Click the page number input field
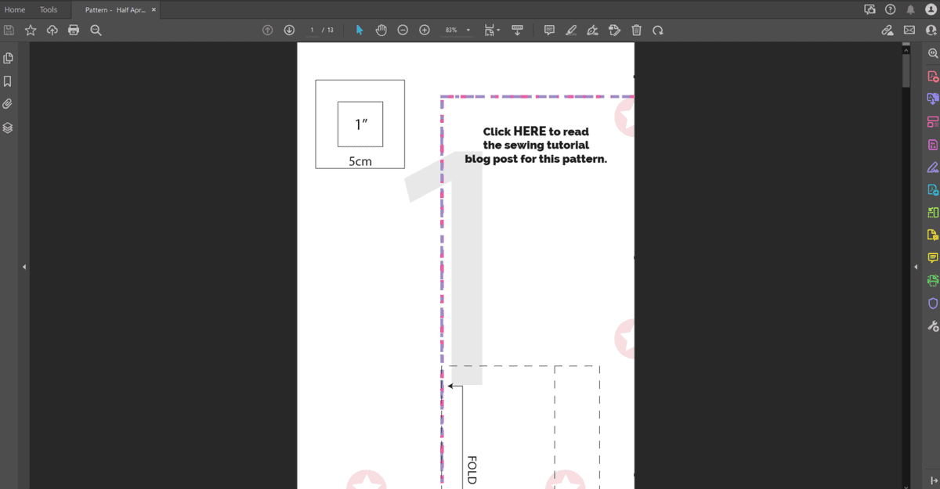Viewport: 940px width, 489px height. tap(312, 30)
